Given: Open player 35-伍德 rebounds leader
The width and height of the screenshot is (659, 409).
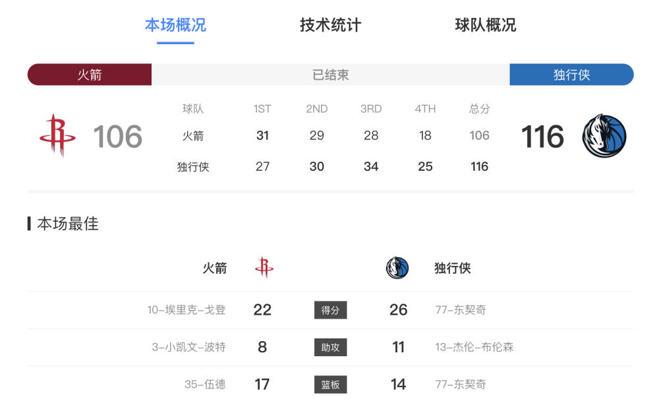Looking at the screenshot, I should pos(205,385).
